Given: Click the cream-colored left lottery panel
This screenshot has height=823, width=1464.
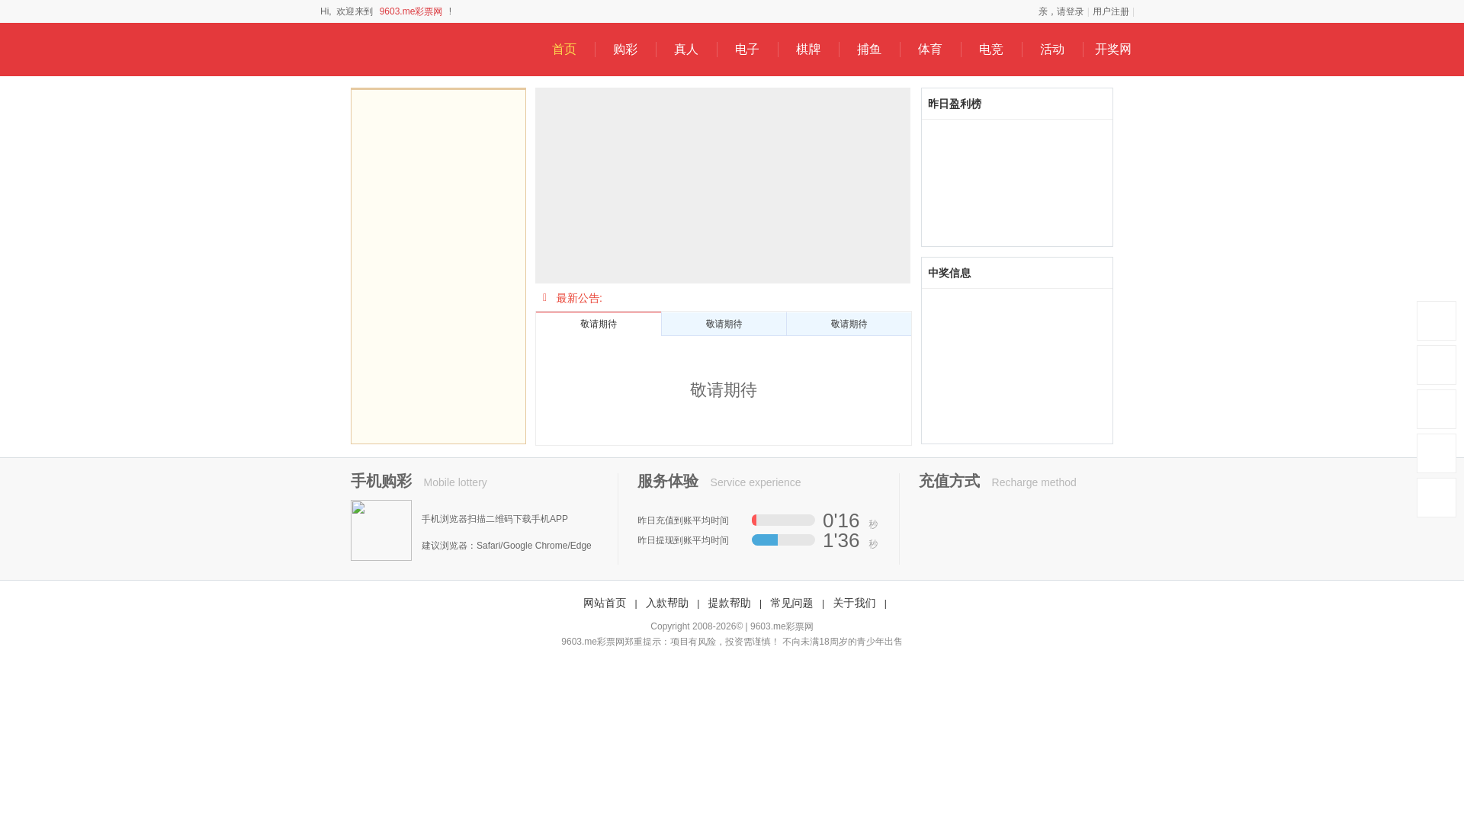Looking at the screenshot, I should 438,266.
